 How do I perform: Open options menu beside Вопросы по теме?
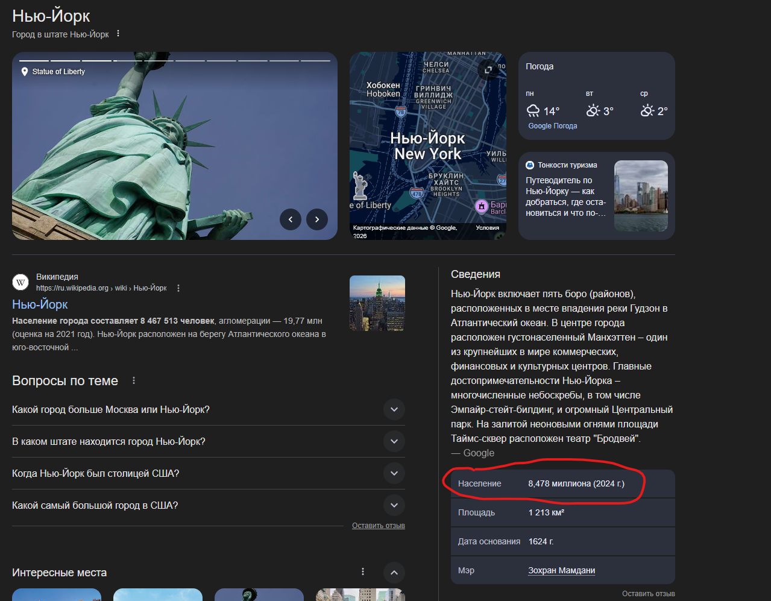134,380
